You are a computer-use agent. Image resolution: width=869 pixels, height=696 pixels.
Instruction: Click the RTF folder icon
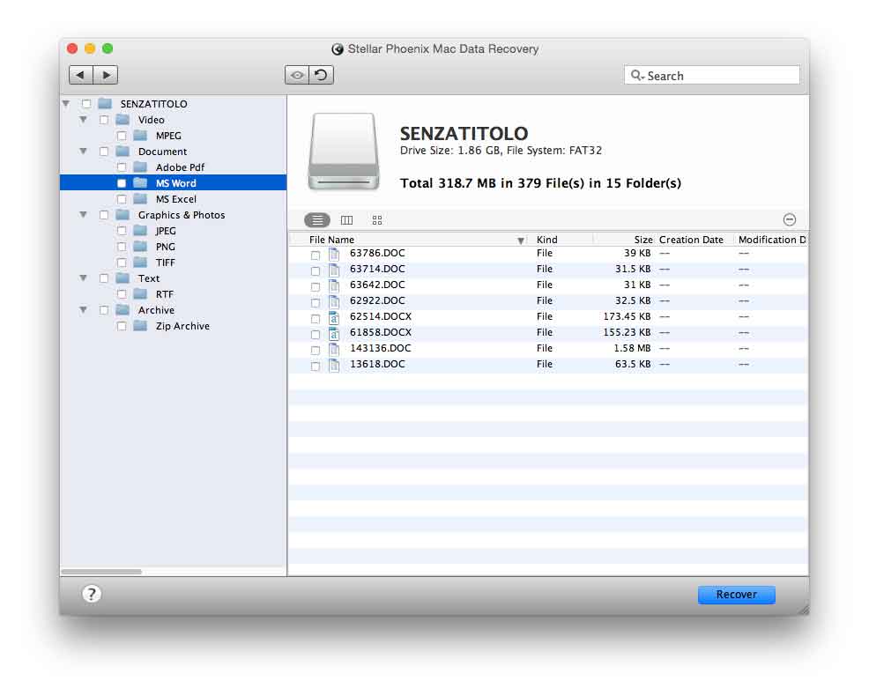(x=141, y=293)
